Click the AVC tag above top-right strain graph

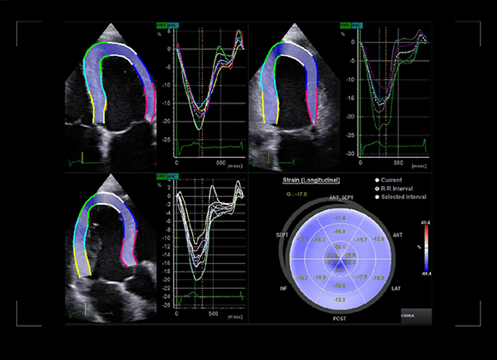click(357, 26)
